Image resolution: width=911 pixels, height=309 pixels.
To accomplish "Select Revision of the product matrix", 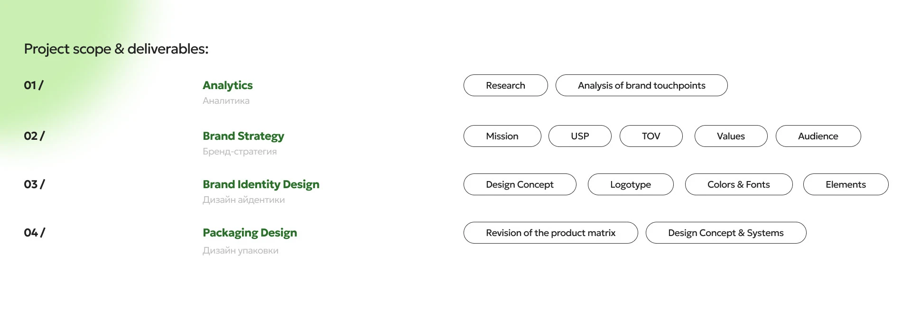I will pyautogui.click(x=550, y=233).
